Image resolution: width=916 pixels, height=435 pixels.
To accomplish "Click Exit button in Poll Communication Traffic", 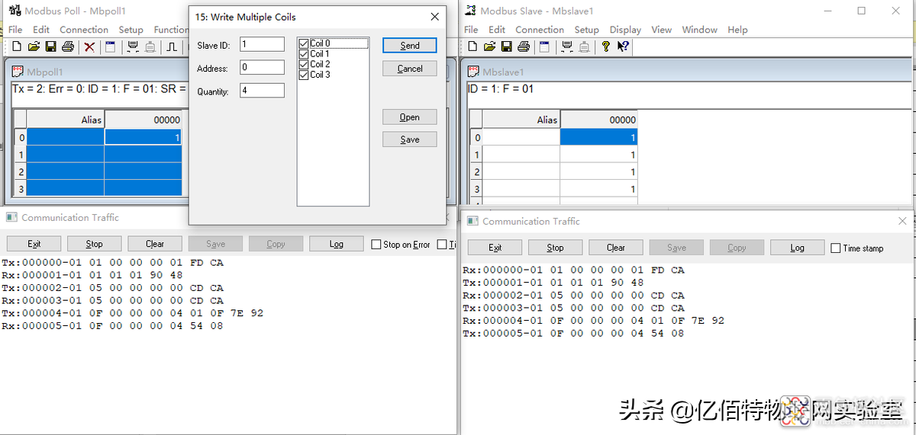I will point(34,244).
